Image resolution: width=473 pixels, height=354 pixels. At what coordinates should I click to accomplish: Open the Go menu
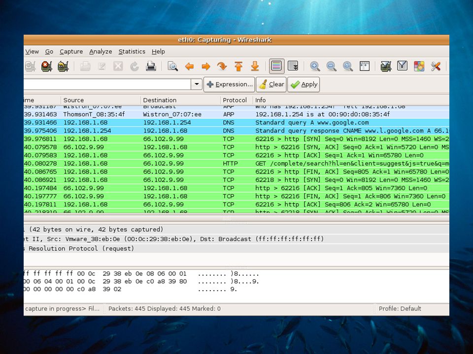point(49,52)
